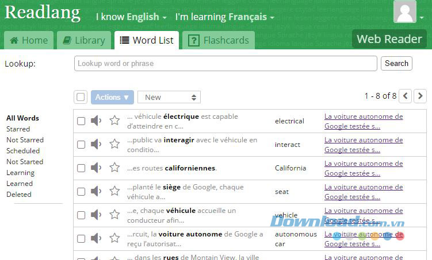The width and height of the screenshot is (432, 260).
Task: Select the checkbox for the siège row
Action: click(x=81, y=192)
